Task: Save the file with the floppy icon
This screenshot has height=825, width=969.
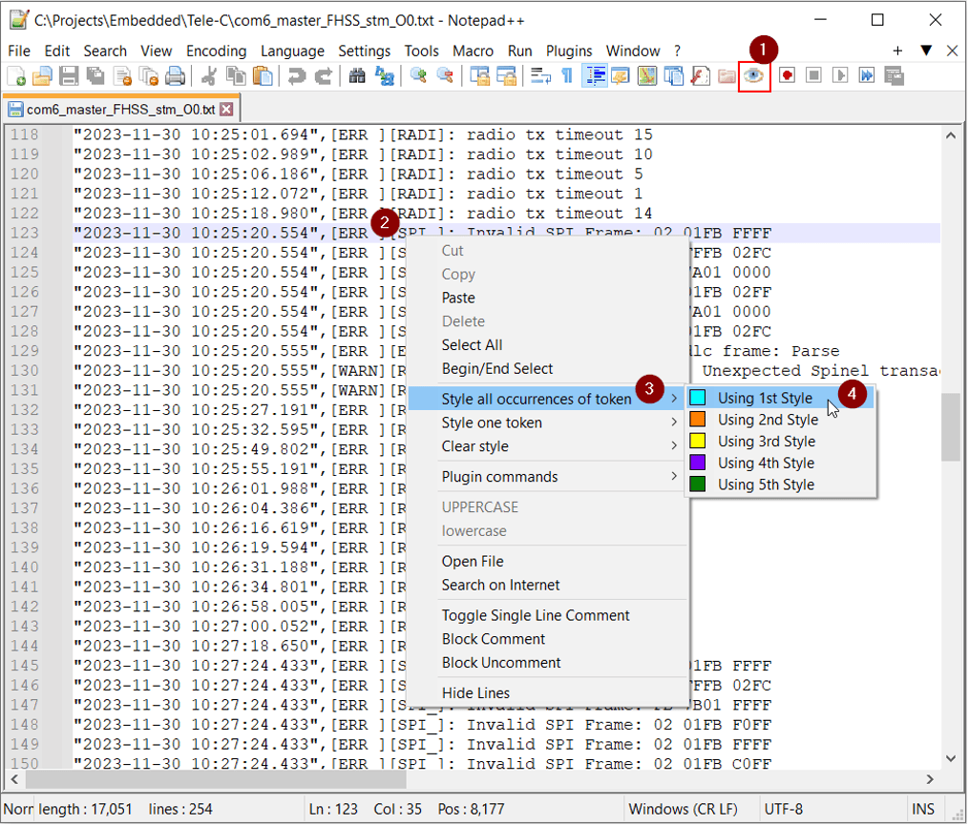Action: tap(69, 76)
